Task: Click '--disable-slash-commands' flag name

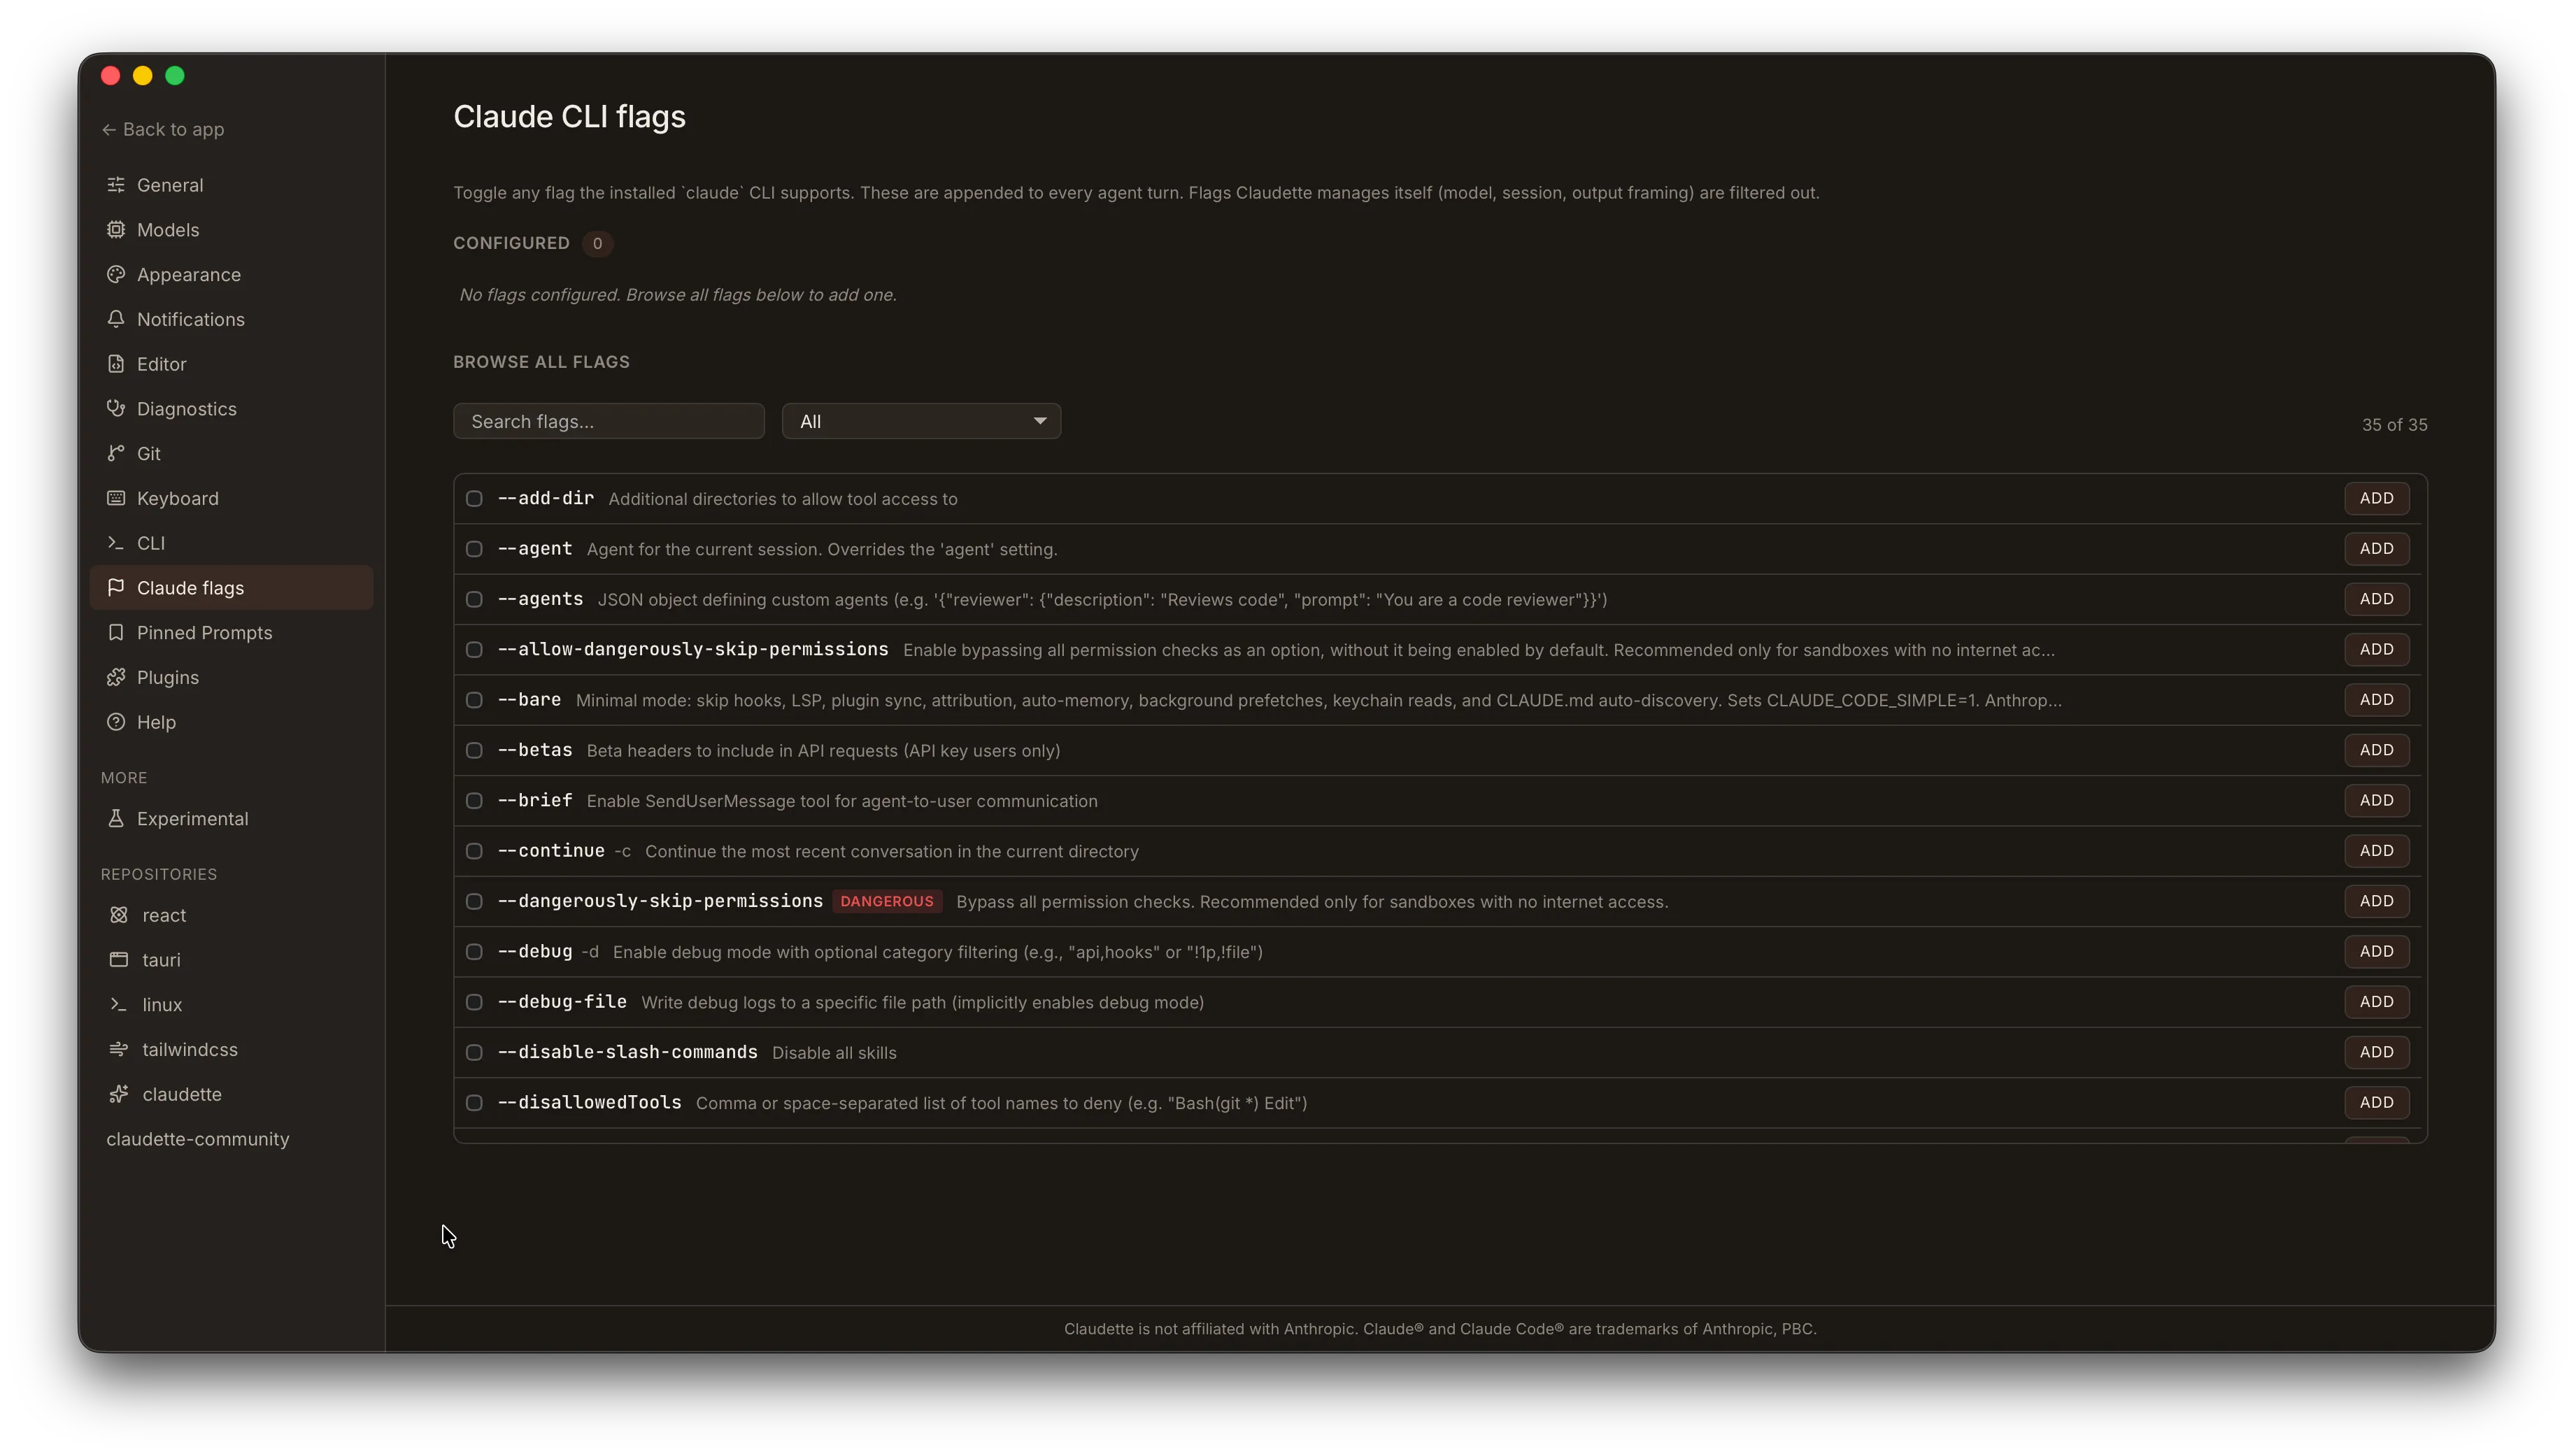Action: pyautogui.click(x=627, y=1052)
